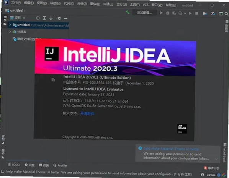Expand the 外部库 tree node
Screen dimensions: 229x178
(x=10, y=32)
